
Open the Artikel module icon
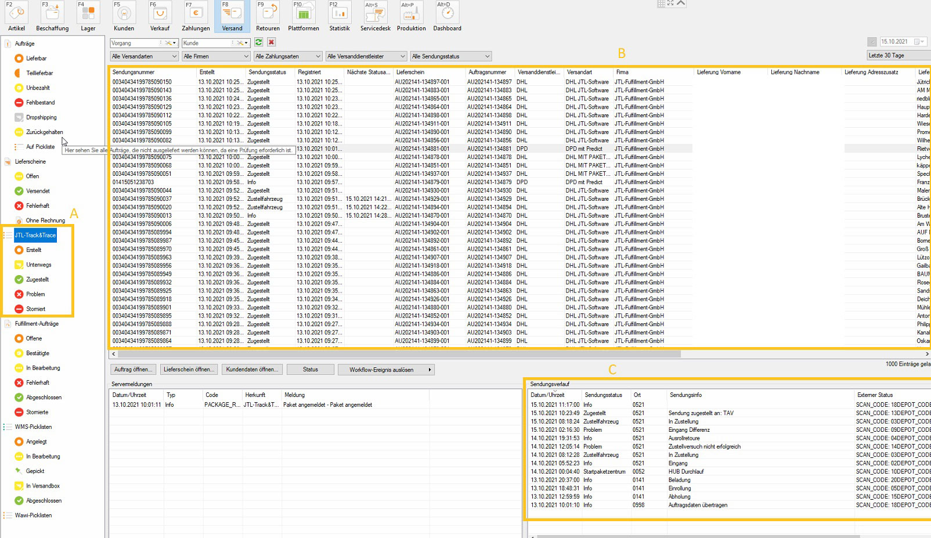pos(16,14)
